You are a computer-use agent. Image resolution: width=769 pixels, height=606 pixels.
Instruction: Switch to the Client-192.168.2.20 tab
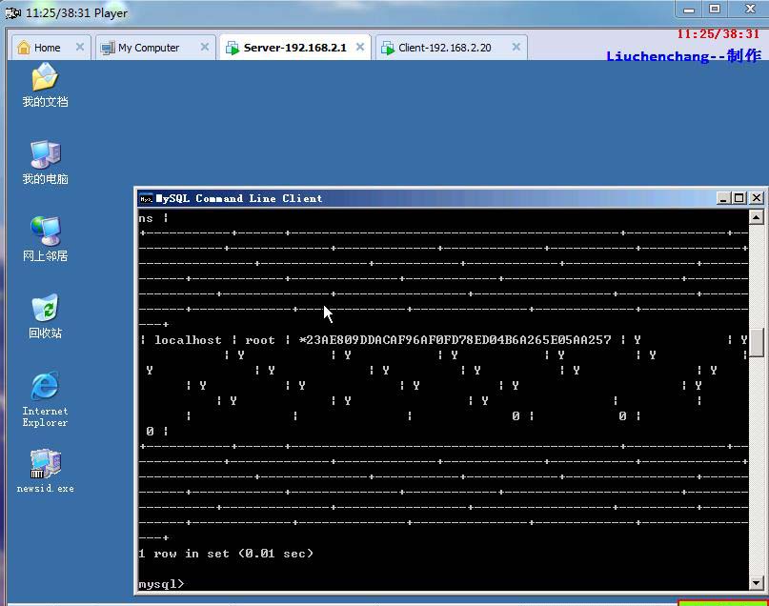451,48
